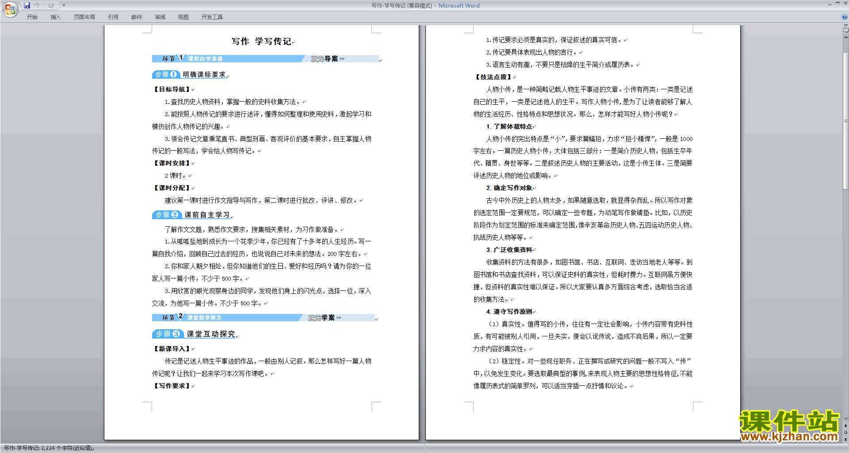Click the word count in the status bar
The image size is (849, 453).
point(49,448)
